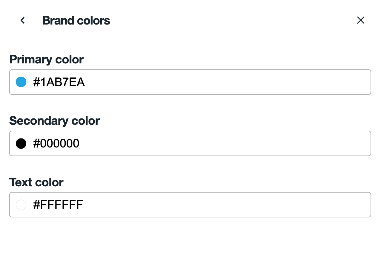This screenshot has height=253, width=381.
Task: Click the Primary color label
Action: 46,60
